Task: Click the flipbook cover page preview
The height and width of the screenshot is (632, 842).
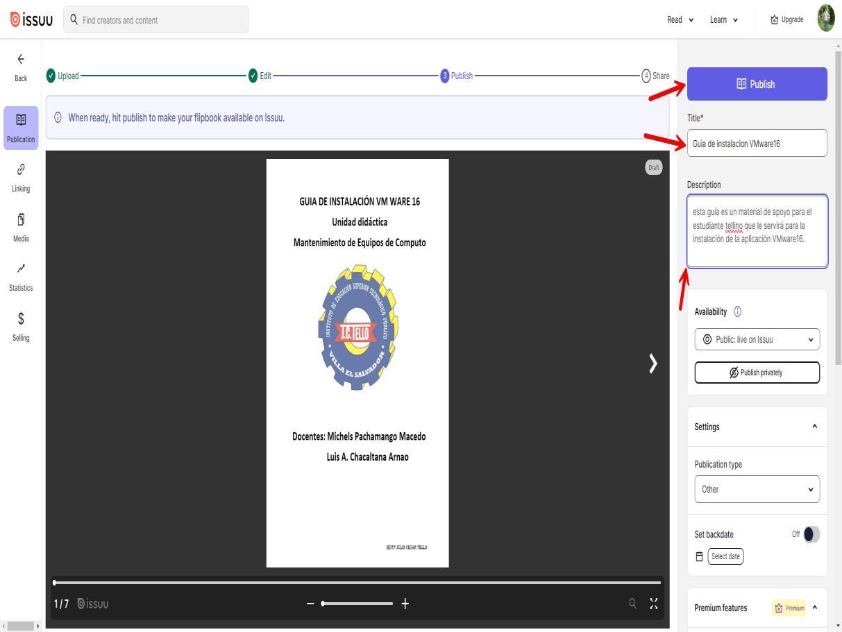Action: tap(357, 363)
